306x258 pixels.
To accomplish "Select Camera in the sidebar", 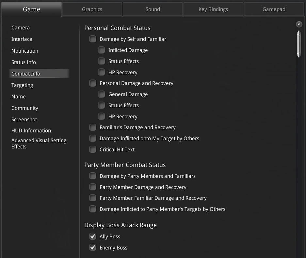I will pyautogui.click(x=21, y=28).
